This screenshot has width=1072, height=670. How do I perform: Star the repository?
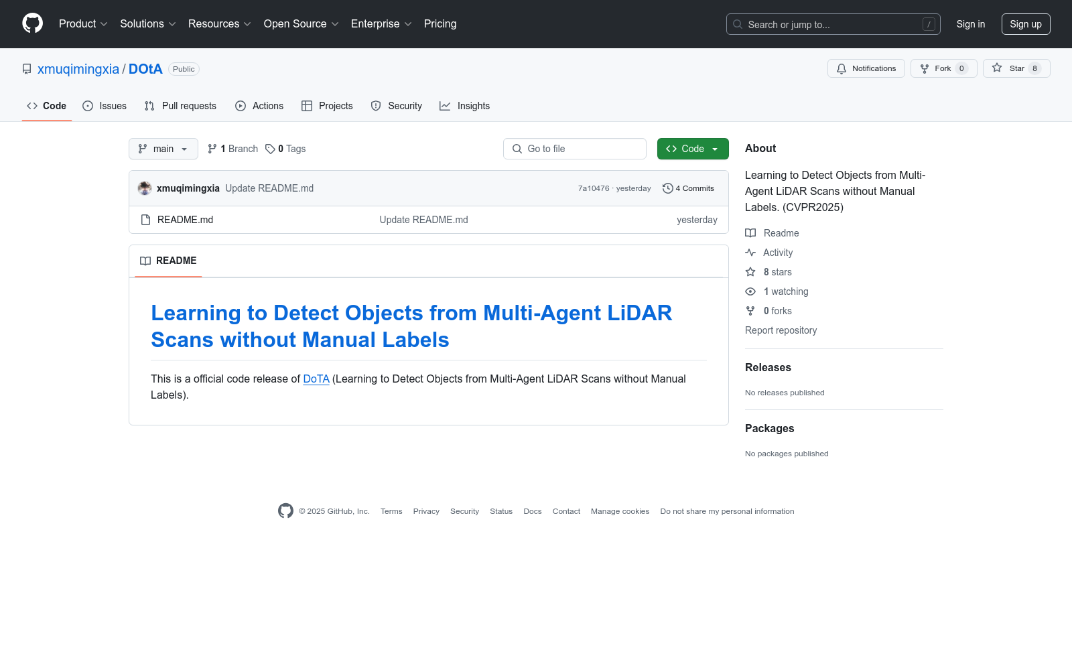(x=1016, y=68)
